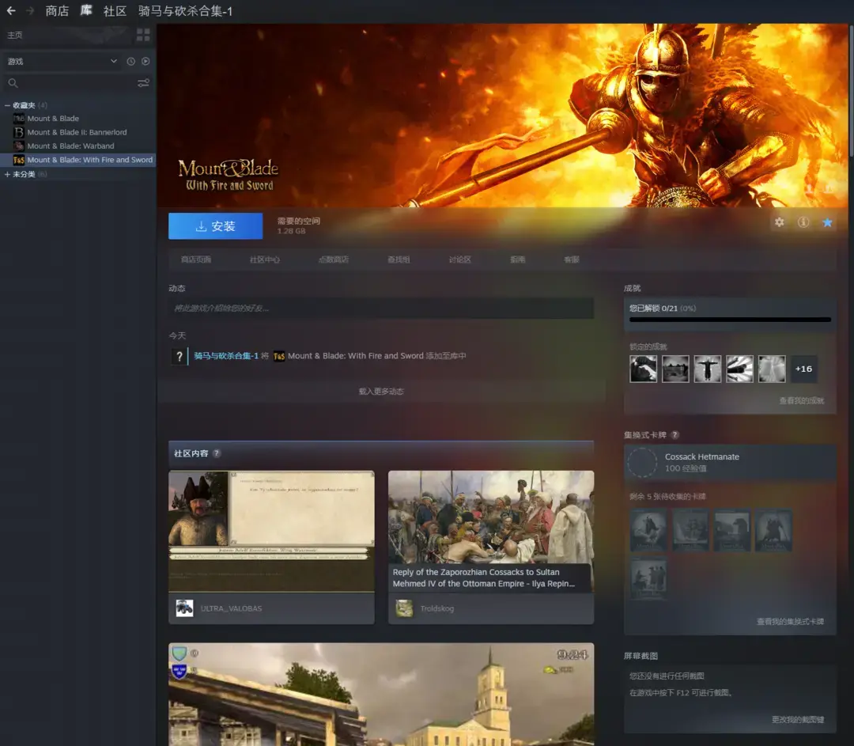854x746 pixels.
Task: Click the achievements progress bar
Action: click(x=731, y=320)
